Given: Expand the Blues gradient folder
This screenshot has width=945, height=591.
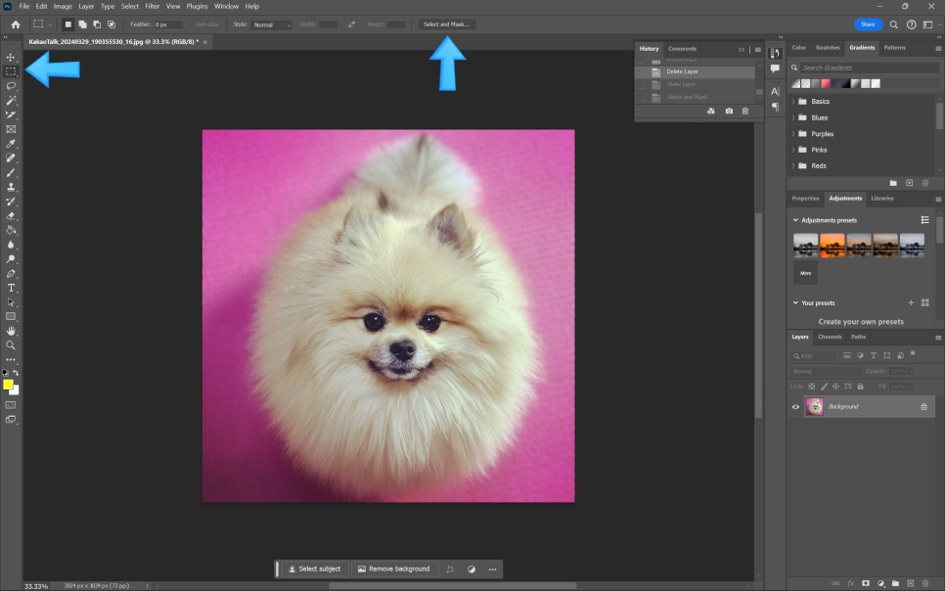Looking at the screenshot, I should pos(793,117).
